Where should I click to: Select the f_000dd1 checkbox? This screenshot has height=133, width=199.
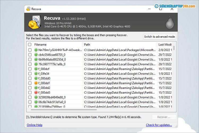(30, 83)
